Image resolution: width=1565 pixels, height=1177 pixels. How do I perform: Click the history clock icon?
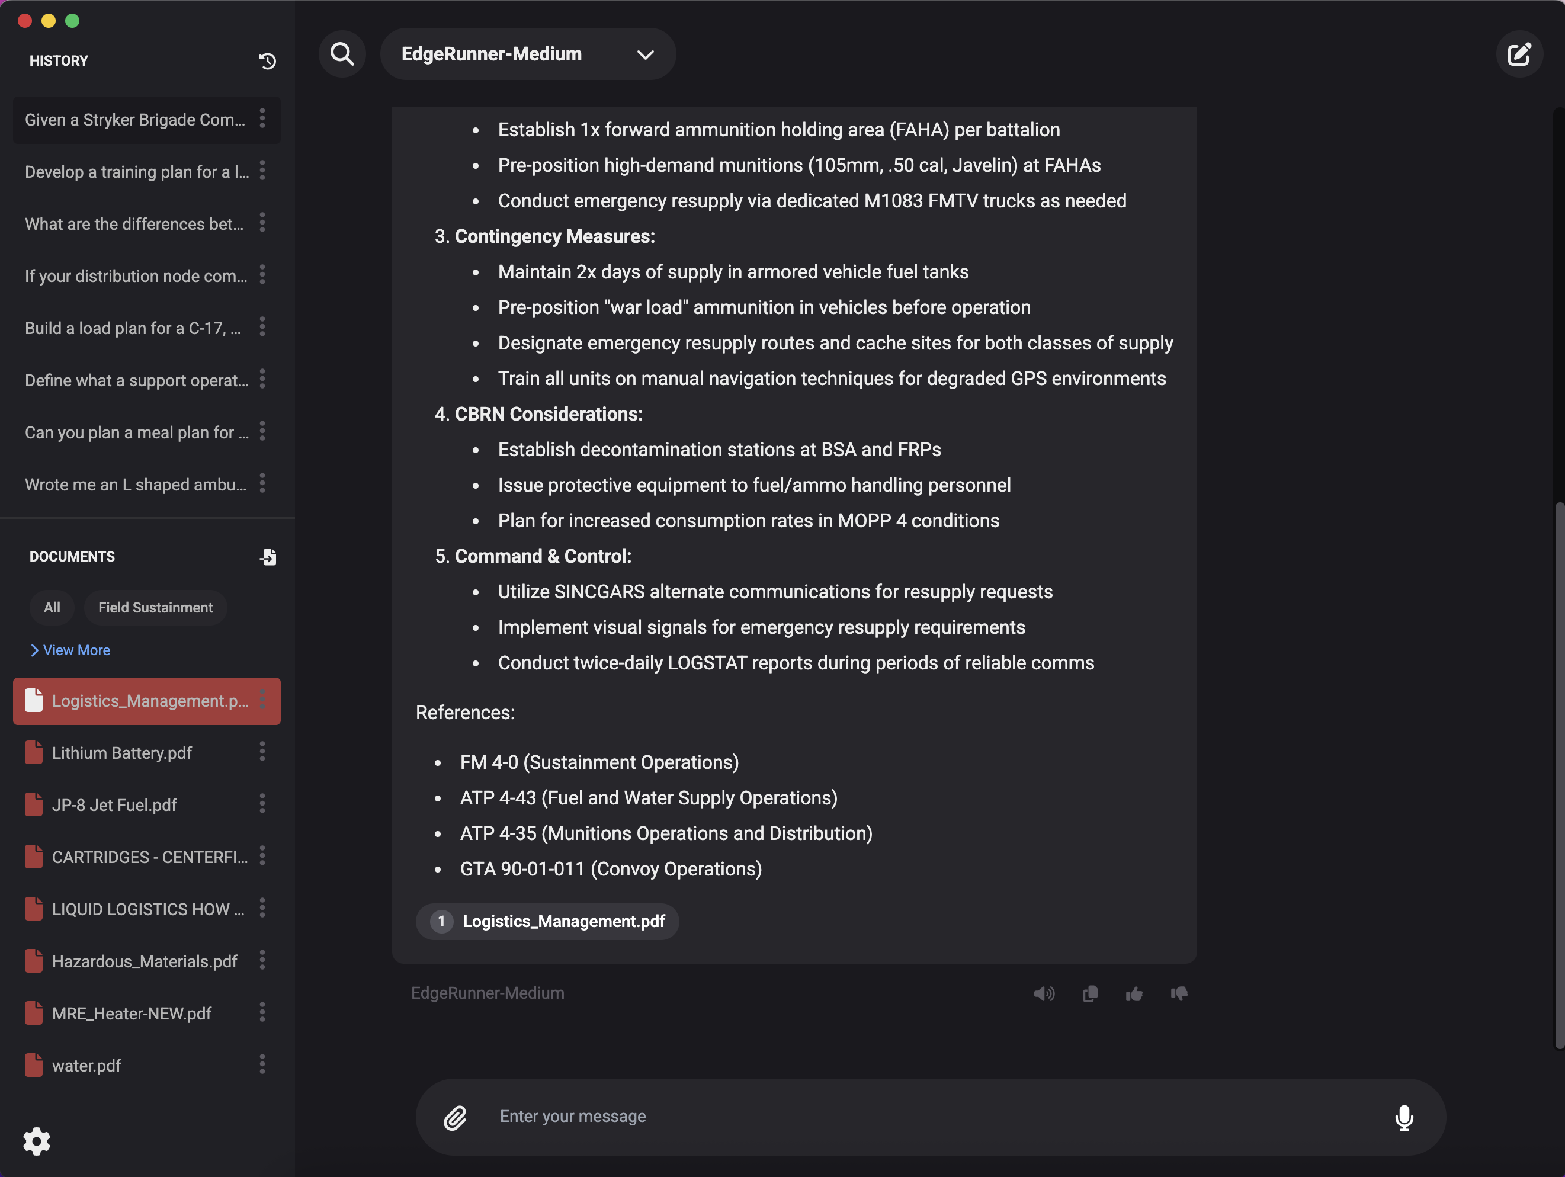(x=267, y=62)
